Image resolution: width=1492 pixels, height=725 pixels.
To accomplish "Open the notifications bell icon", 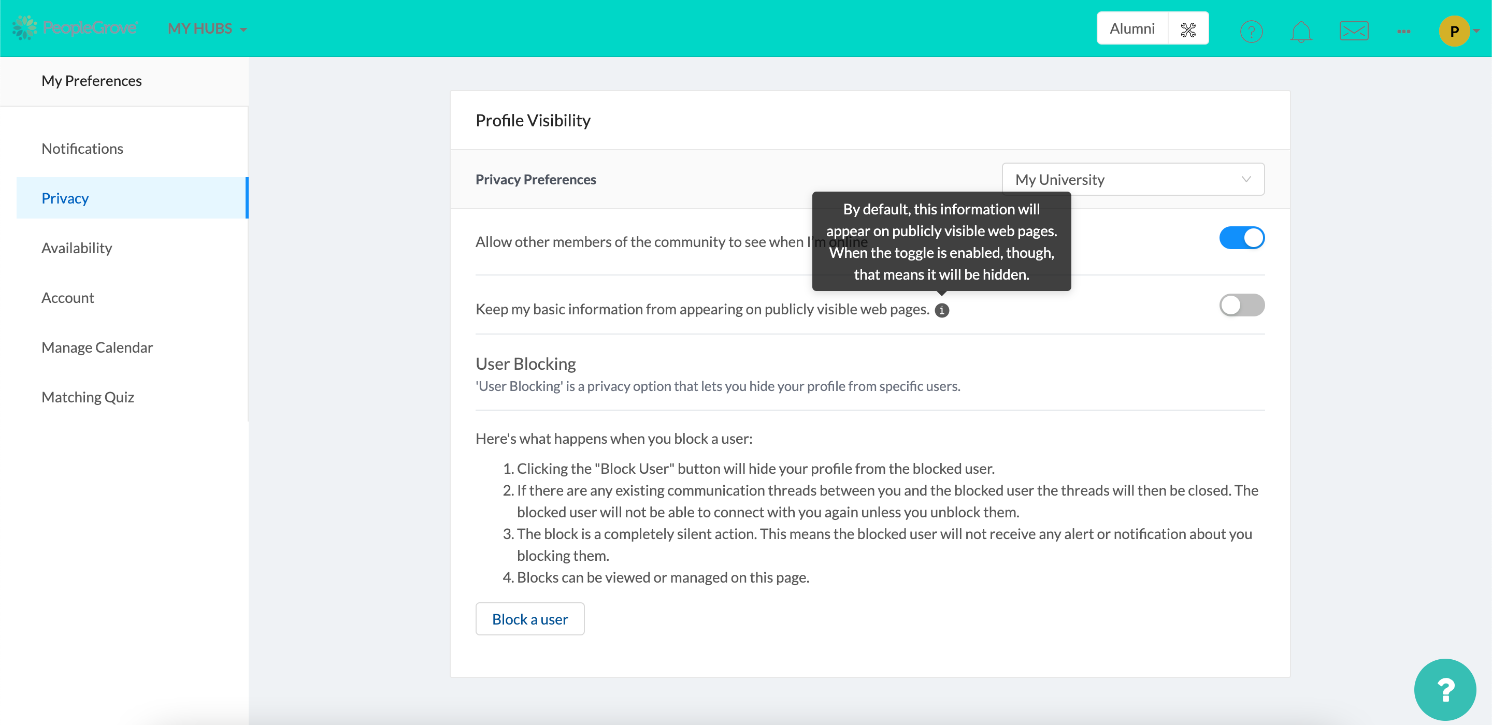I will click(x=1301, y=31).
